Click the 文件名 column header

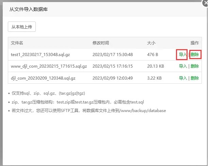[x=17, y=43]
